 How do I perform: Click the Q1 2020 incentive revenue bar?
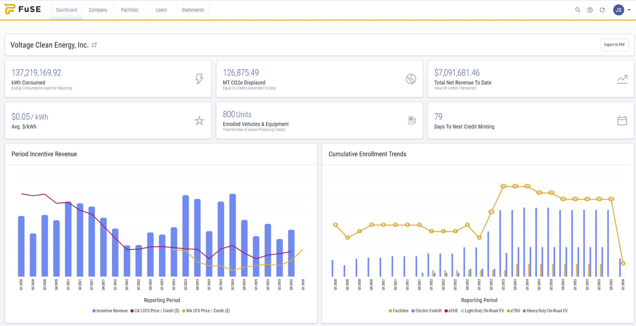click(x=21, y=246)
